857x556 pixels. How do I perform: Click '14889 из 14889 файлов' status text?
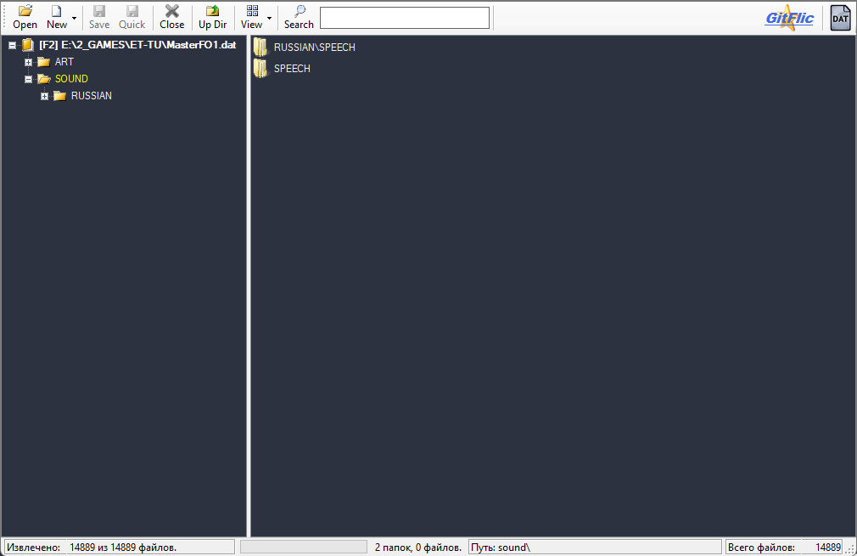[123, 548]
